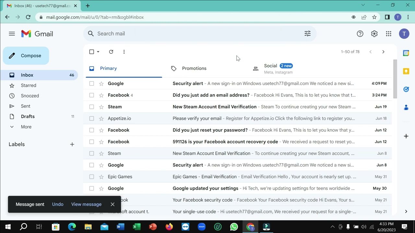Undo the sent message

58,204
